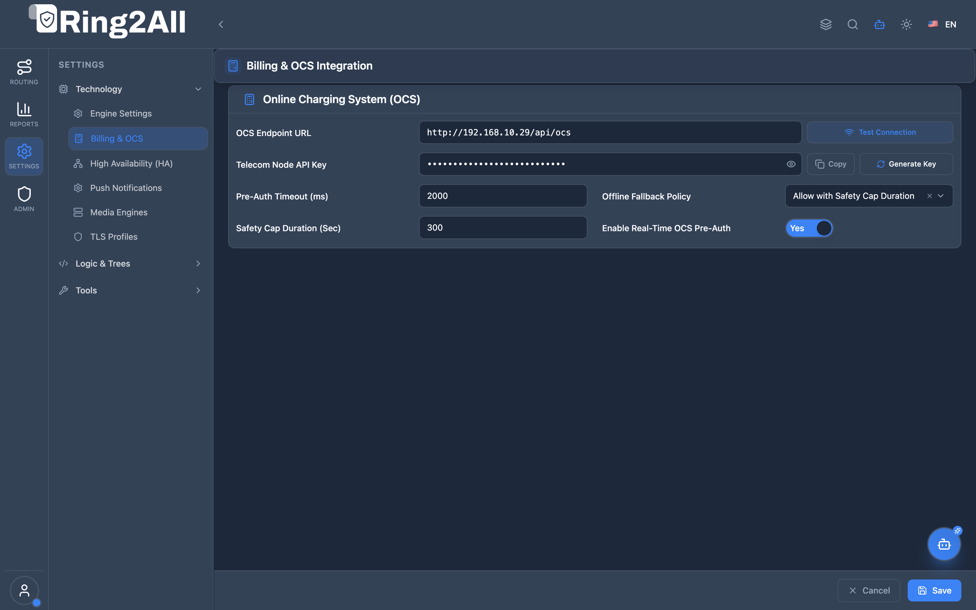This screenshot has width=976, height=610.
Task: Click the Billing & OCS Integration header icon
Action: click(x=233, y=66)
